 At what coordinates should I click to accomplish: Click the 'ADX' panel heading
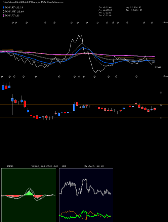pyautogui.click(x=64, y=166)
